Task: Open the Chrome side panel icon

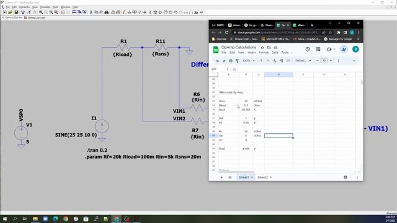Action: point(345,32)
